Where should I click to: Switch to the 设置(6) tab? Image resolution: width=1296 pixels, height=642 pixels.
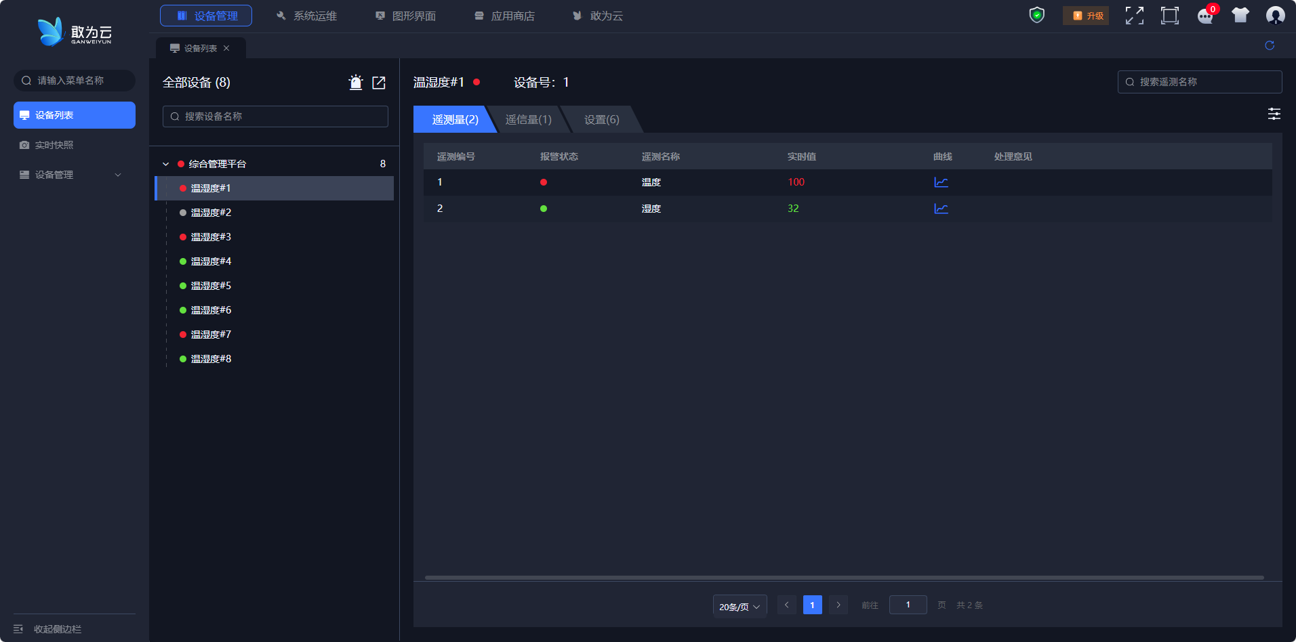pyautogui.click(x=602, y=120)
